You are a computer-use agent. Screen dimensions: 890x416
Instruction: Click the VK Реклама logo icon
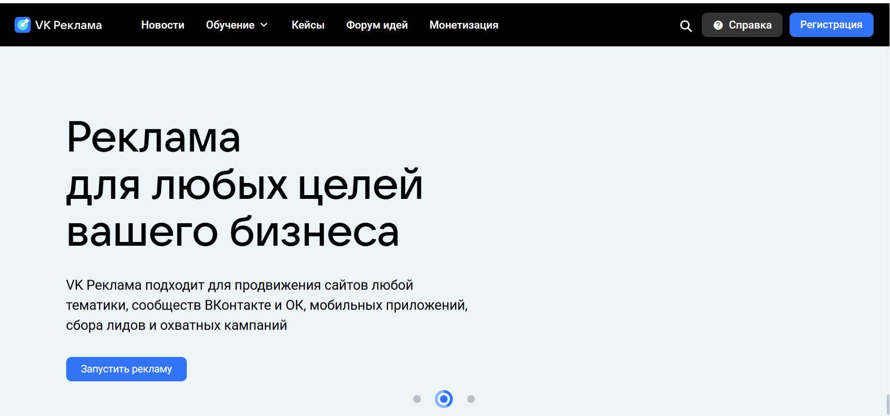coord(23,25)
